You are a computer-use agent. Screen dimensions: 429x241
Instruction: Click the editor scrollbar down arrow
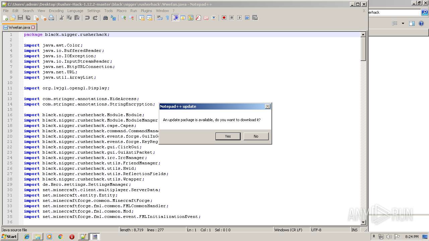[363, 222]
